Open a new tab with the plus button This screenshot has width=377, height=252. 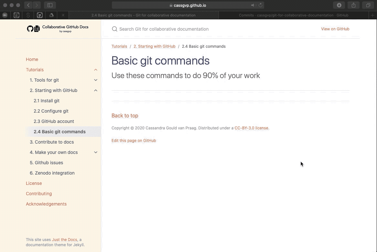coord(372,15)
